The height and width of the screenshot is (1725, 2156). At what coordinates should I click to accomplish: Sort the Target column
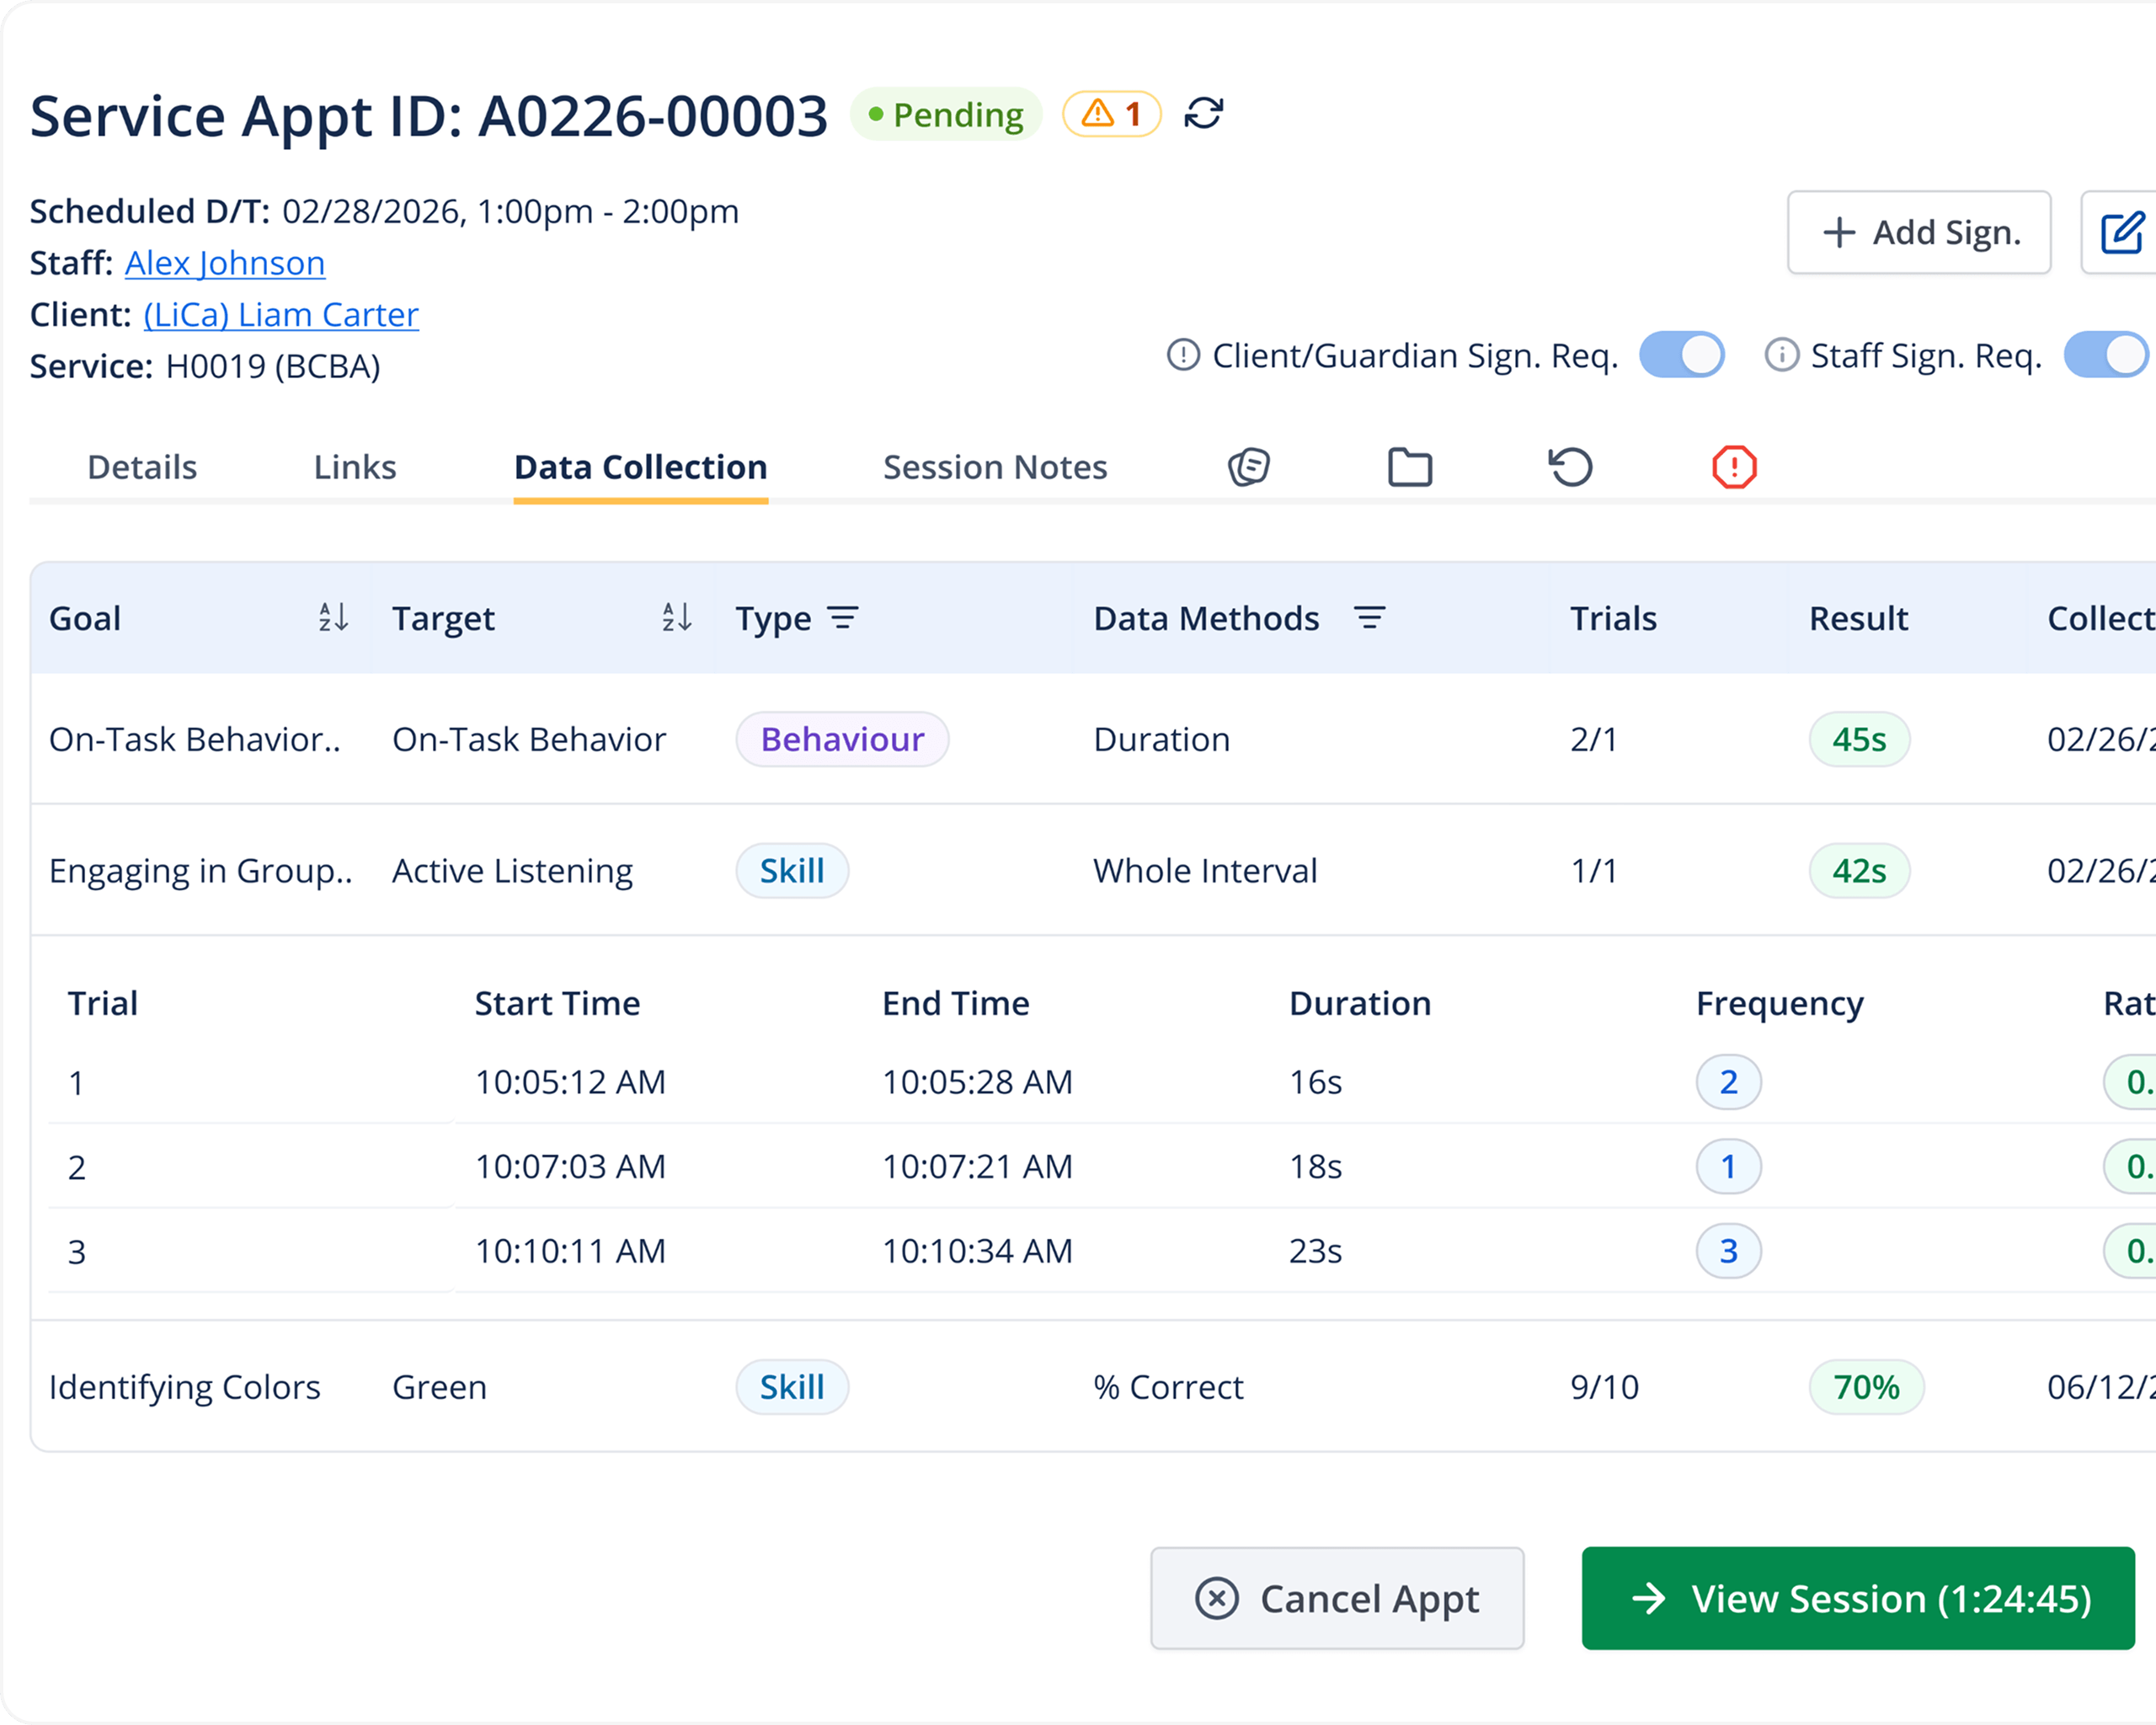pos(676,618)
